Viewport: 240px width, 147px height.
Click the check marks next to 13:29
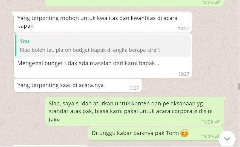click(x=216, y=136)
